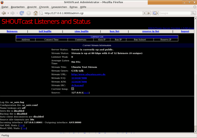The height and width of the screenshot is (138, 197).
Task: Click Yes link next to Get XML Stats
Action: click(21, 125)
